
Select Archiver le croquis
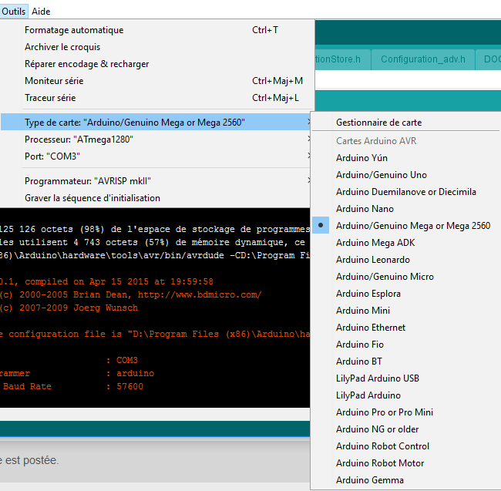coord(156,47)
